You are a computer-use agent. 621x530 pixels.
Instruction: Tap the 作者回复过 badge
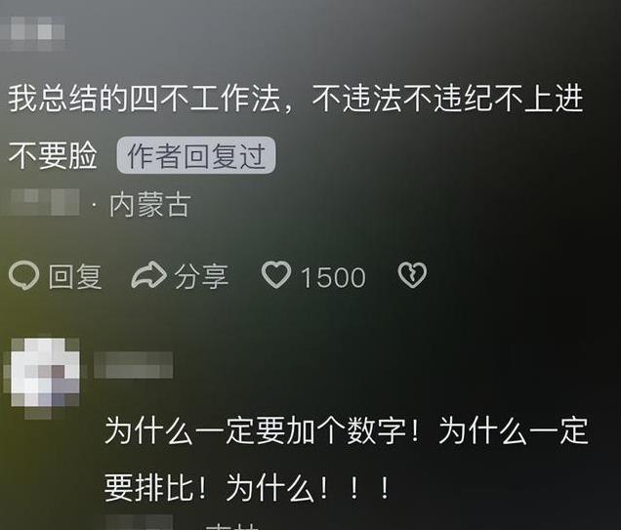point(196,155)
